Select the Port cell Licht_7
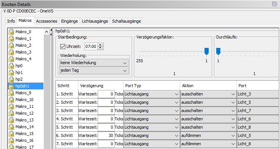The width and height of the screenshot is (280, 149). [258, 111]
